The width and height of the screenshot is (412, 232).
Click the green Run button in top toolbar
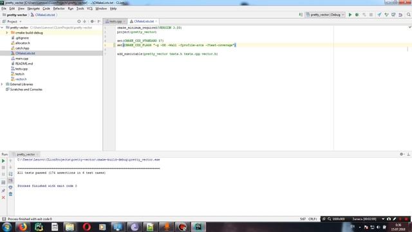(x=350, y=15)
